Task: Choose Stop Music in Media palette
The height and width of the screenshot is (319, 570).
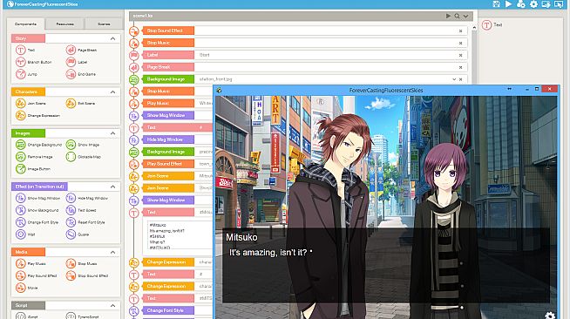Action: click(x=81, y=264)
